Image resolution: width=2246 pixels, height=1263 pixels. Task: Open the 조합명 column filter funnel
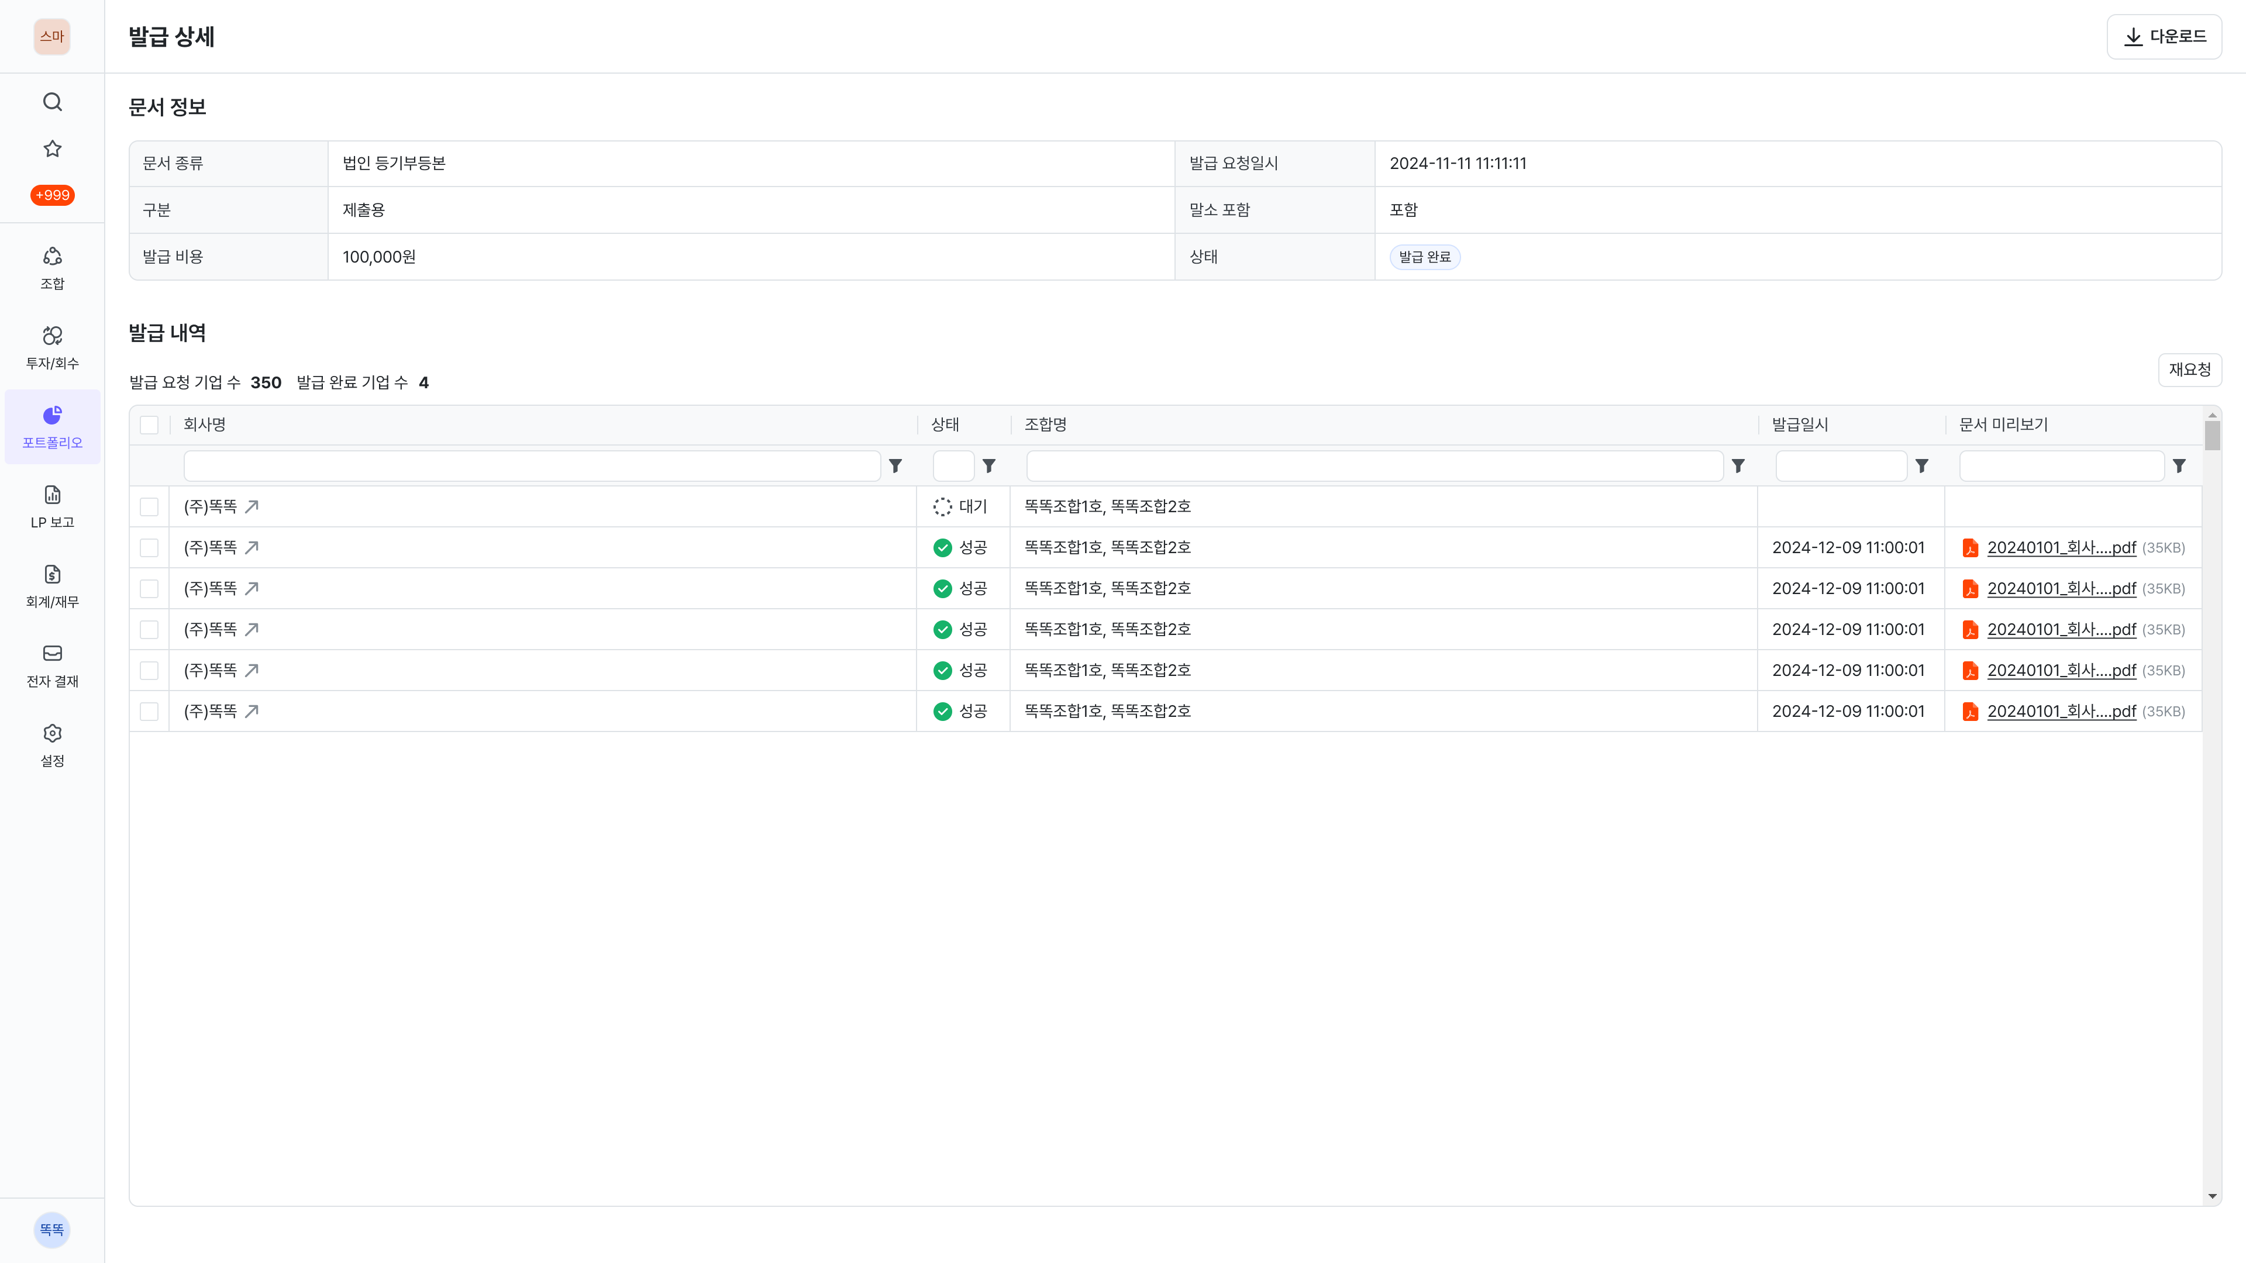coord(1738,467)
